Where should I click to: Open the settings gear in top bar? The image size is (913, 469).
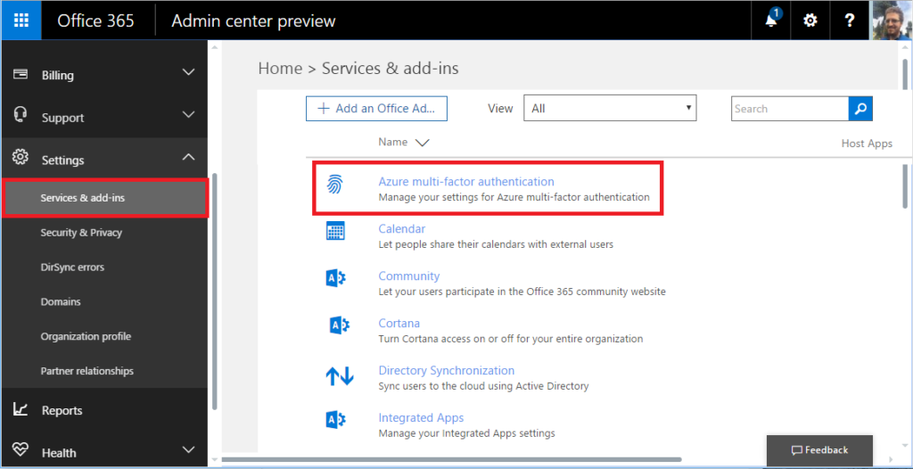tap(810, 21)
